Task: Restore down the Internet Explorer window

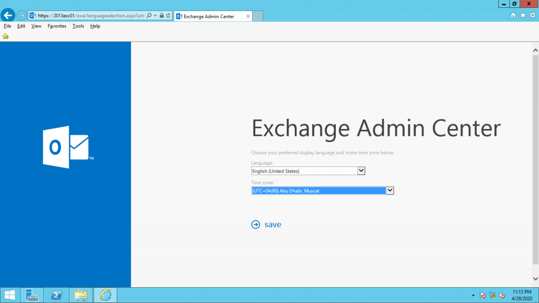Action: [x=514, y=4]
